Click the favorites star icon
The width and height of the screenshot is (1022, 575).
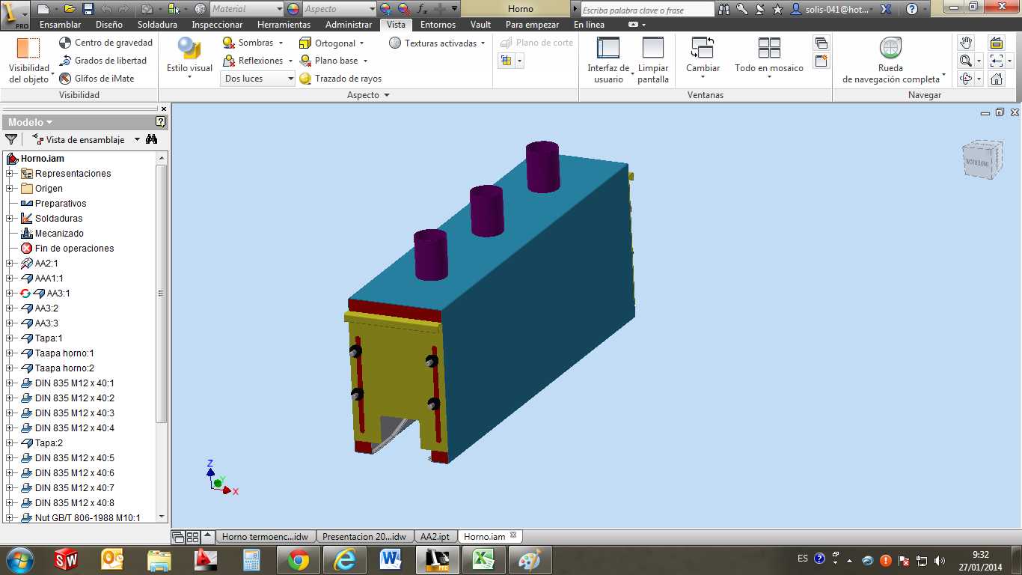[777, 9]
